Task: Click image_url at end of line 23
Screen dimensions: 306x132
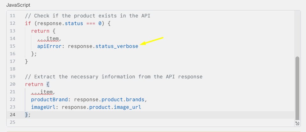Action: click(x=127, y=107)
